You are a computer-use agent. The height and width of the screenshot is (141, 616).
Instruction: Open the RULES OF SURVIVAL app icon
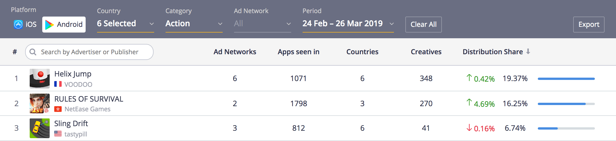[40, 103]
